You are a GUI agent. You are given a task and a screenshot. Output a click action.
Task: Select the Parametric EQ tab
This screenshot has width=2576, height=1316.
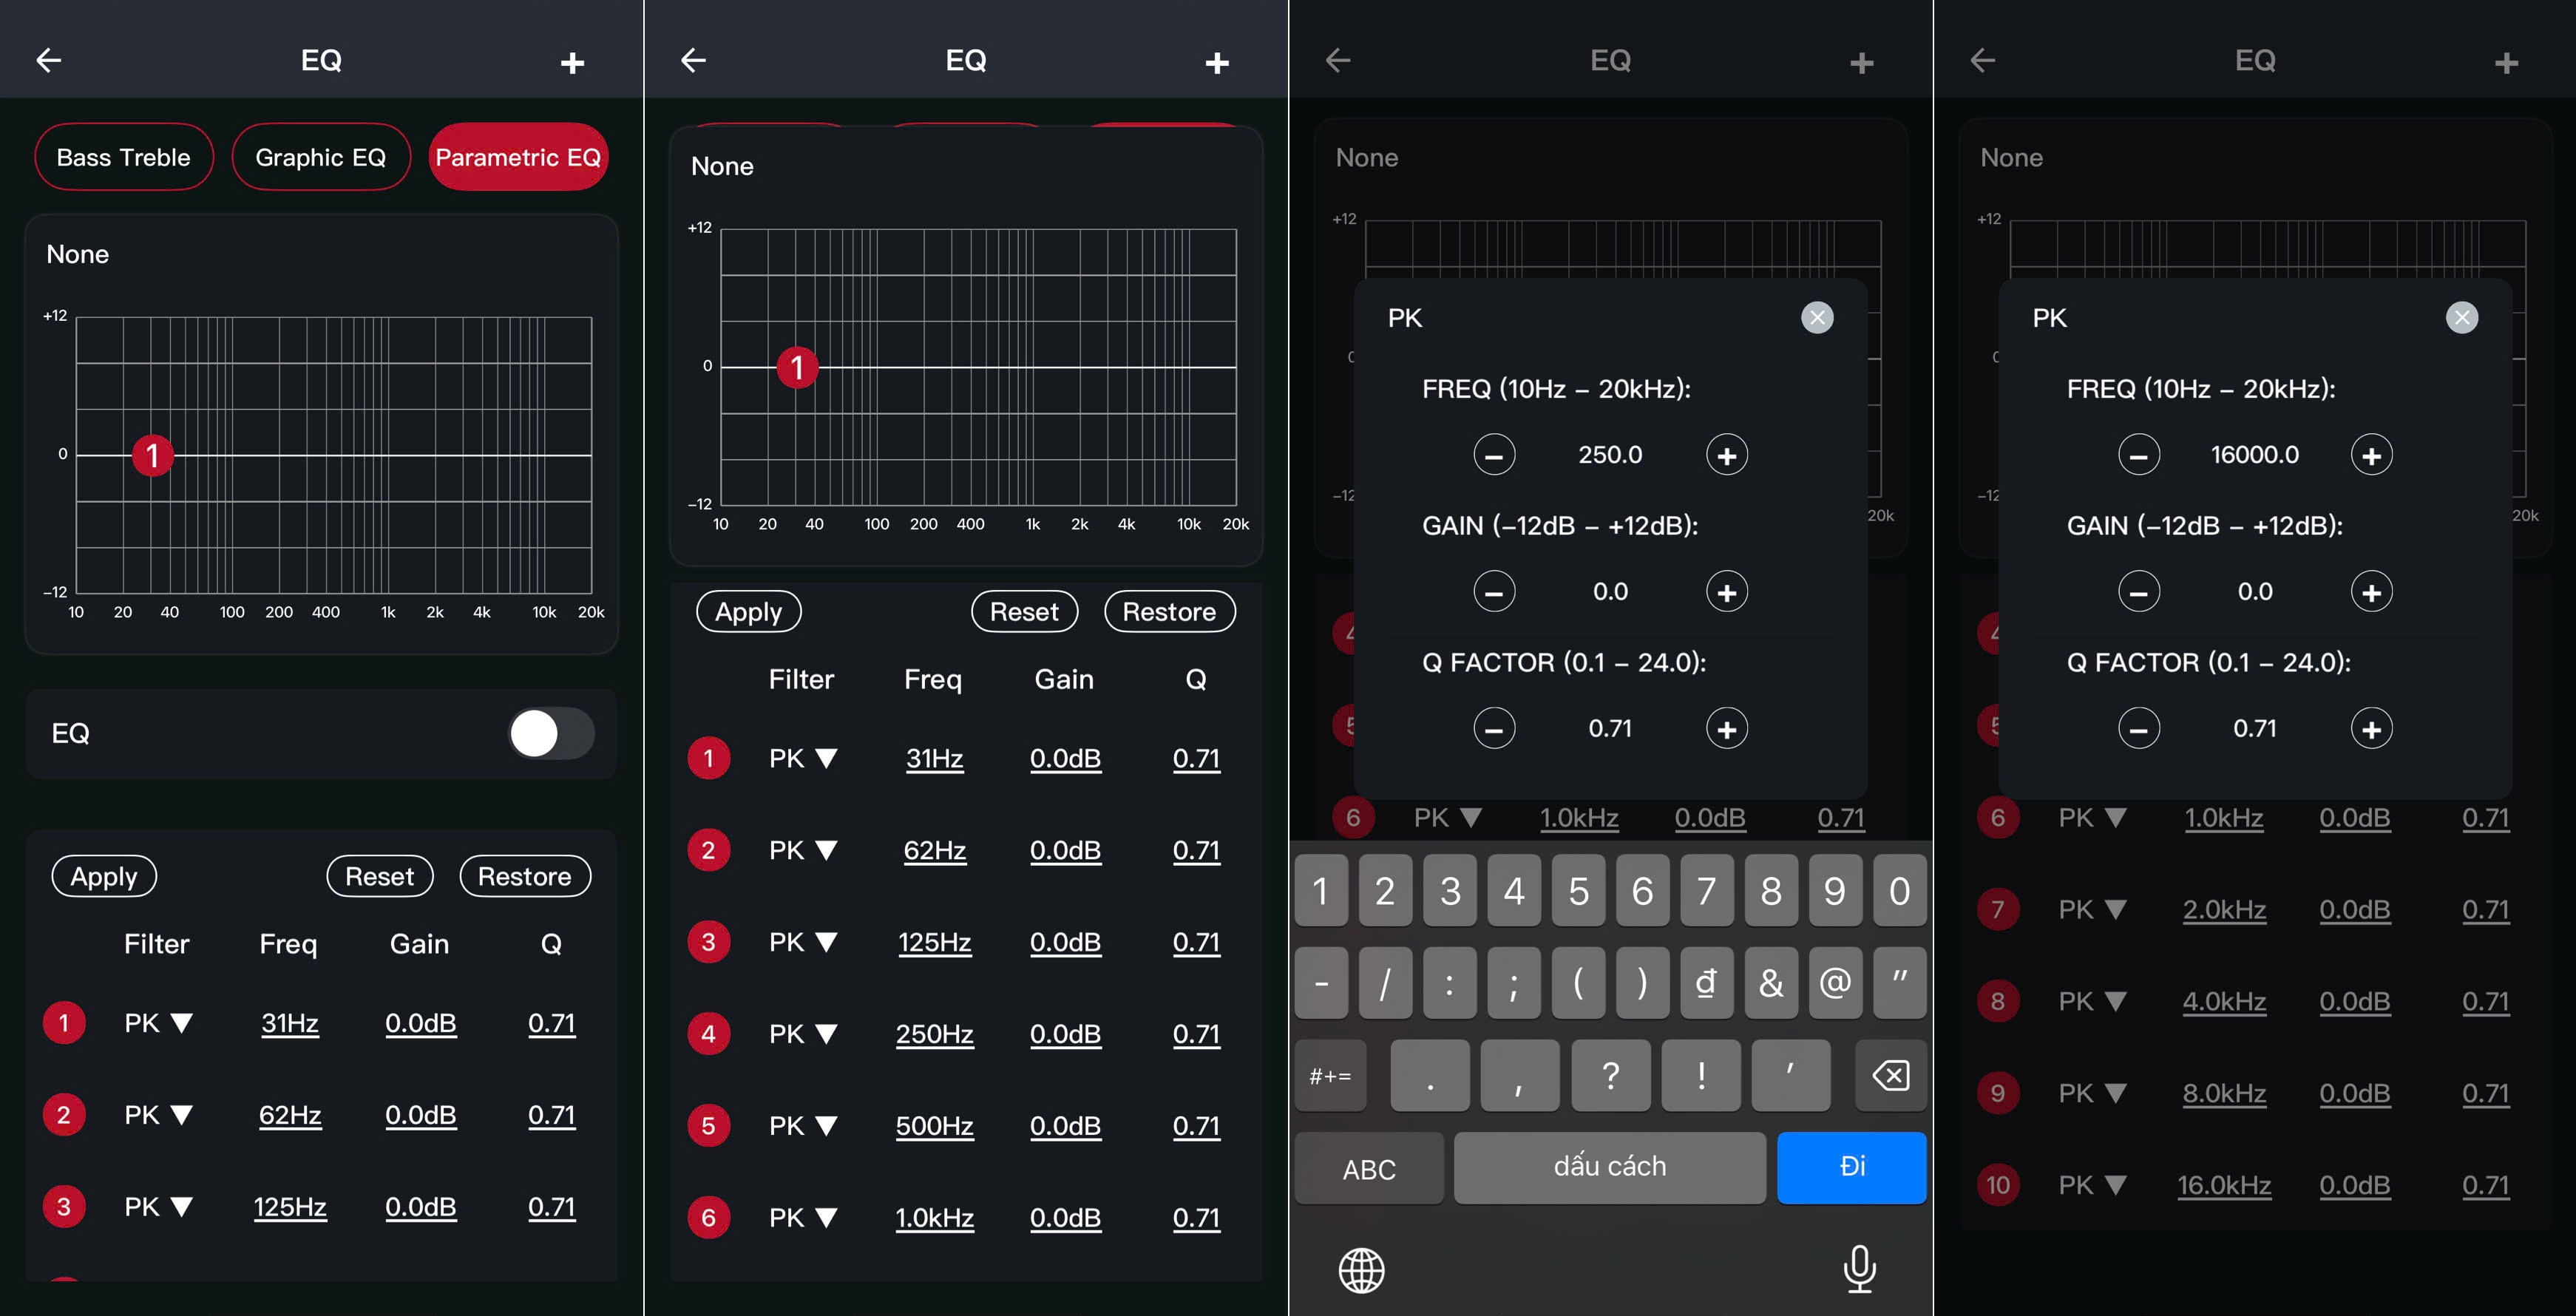pyautogui.click(x=518, y=157)
